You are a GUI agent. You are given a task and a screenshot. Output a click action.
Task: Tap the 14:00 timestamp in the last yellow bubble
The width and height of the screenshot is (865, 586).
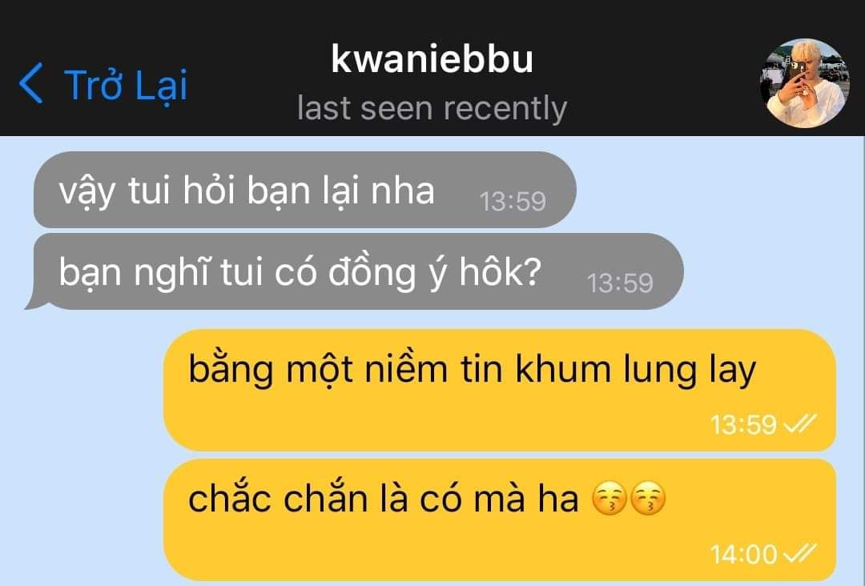click(x=743, y=554)
